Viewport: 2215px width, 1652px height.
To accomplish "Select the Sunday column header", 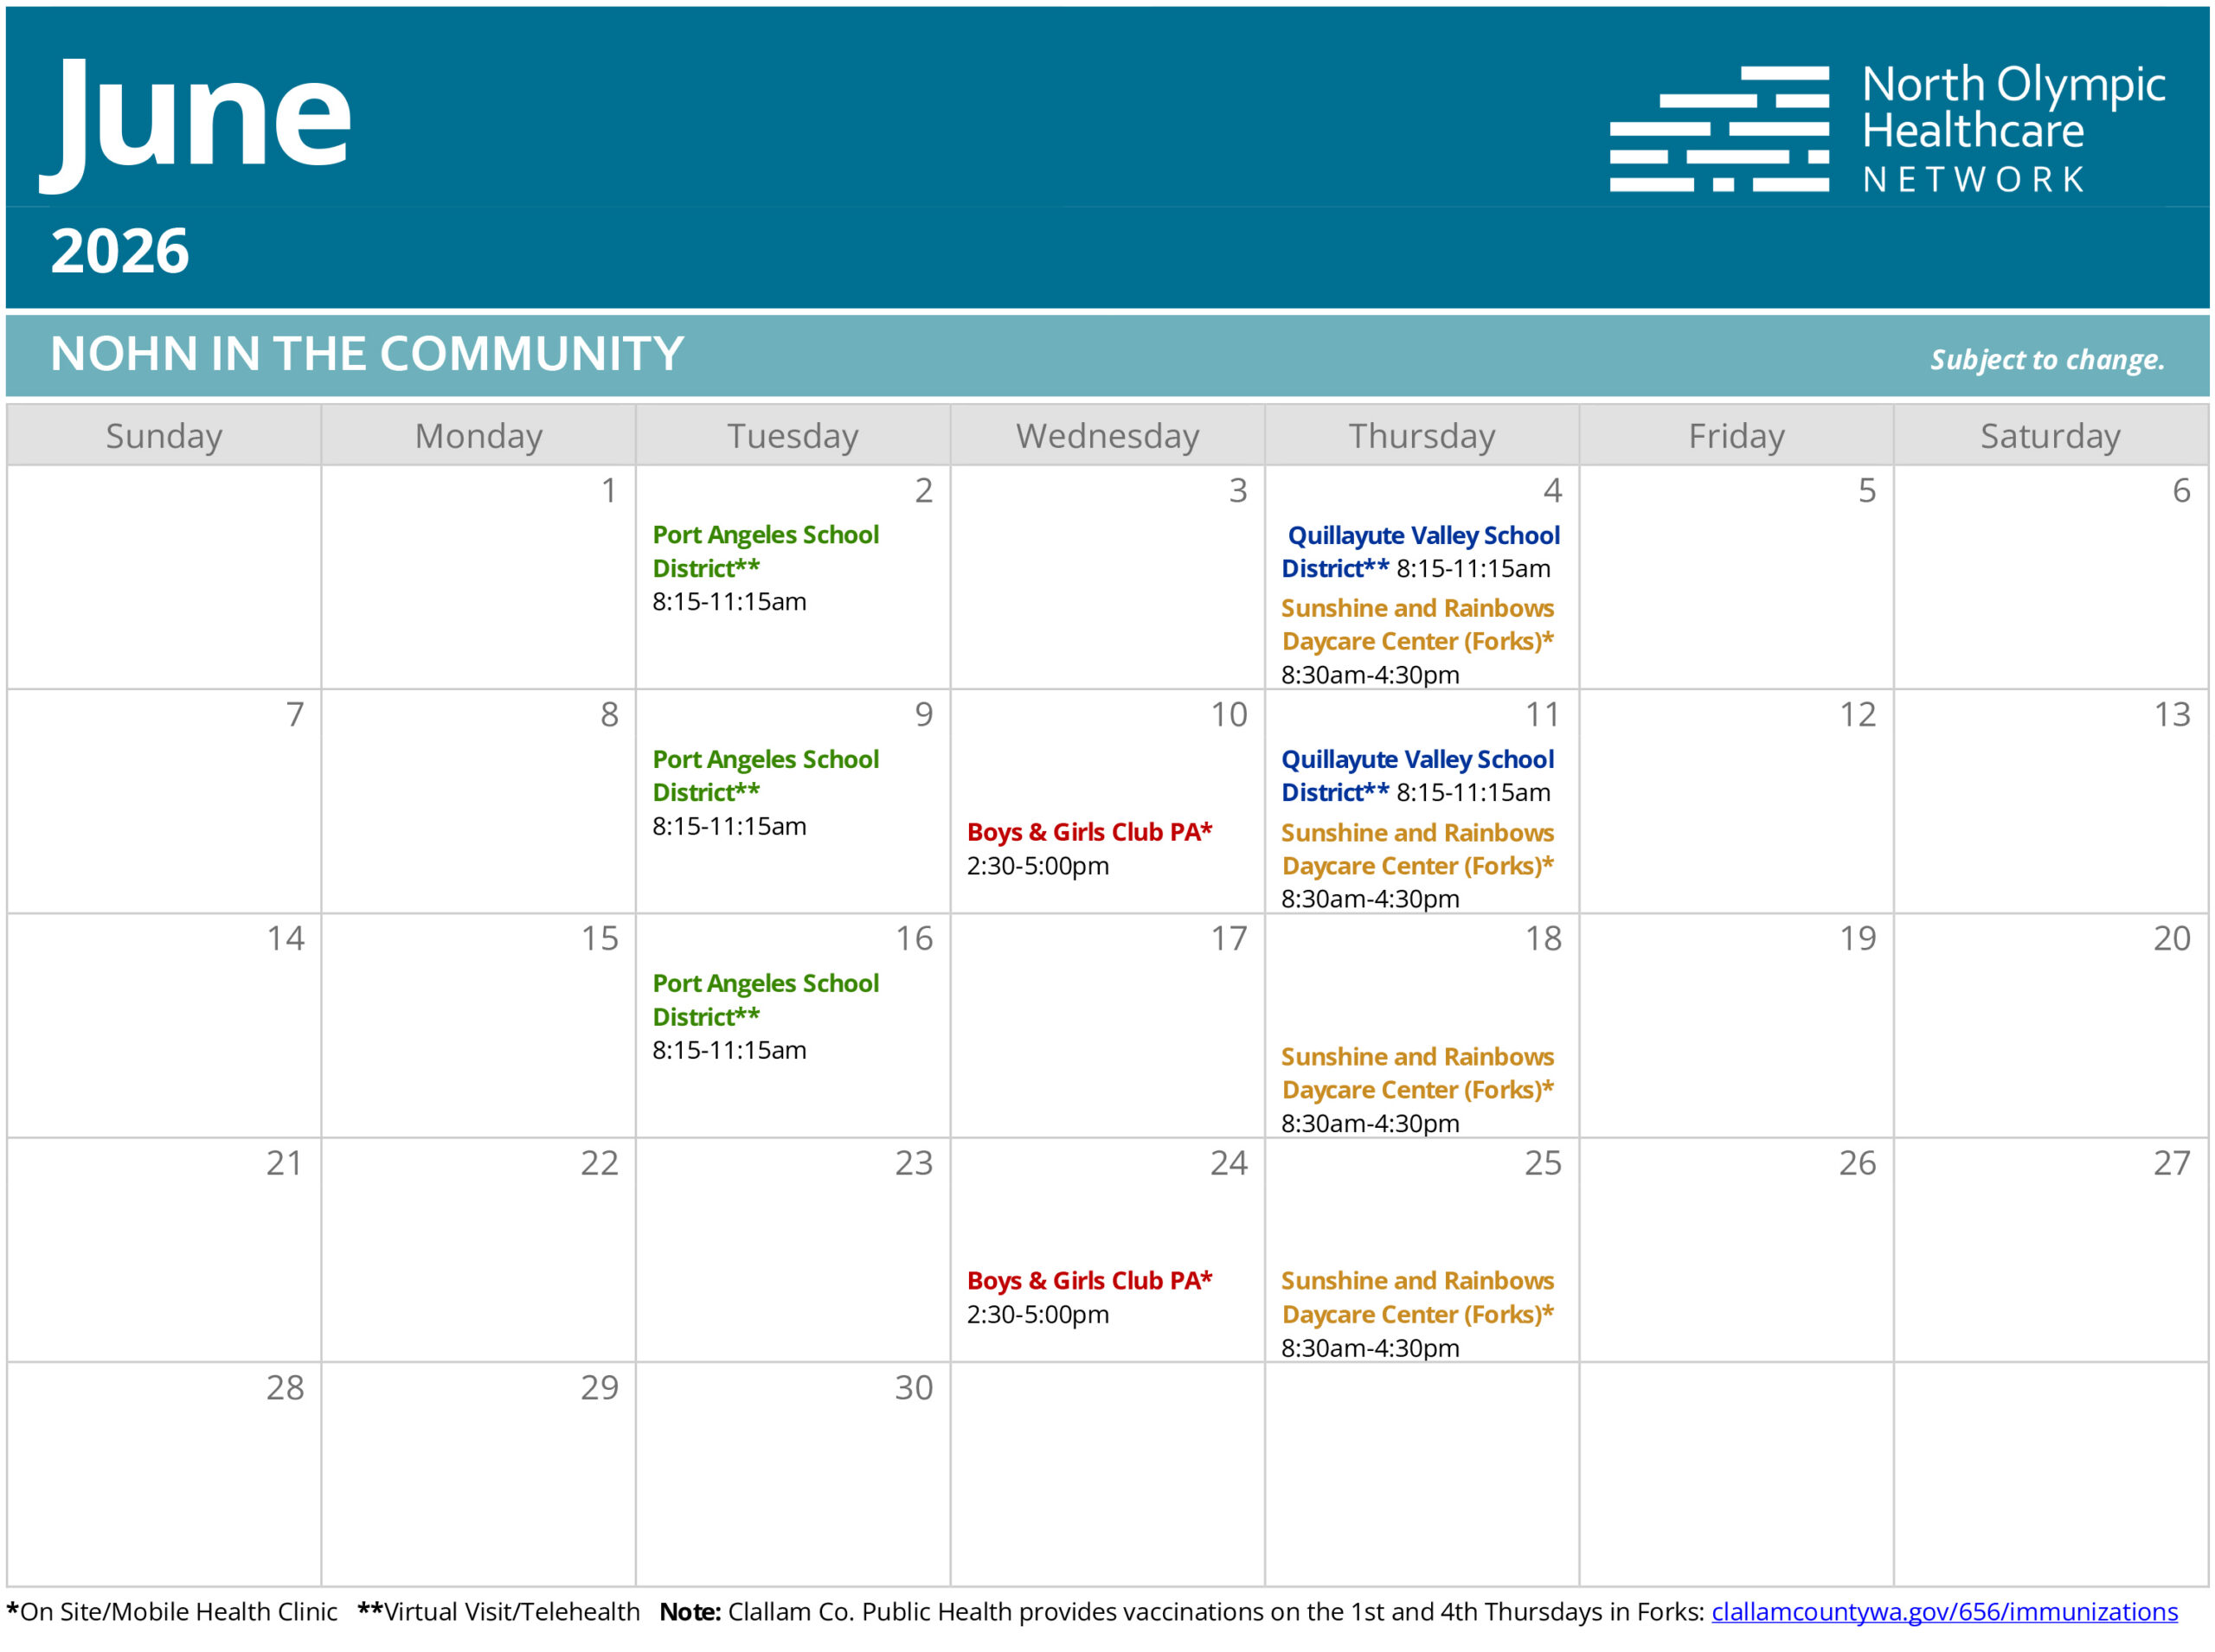I will [x=164, y=436].
